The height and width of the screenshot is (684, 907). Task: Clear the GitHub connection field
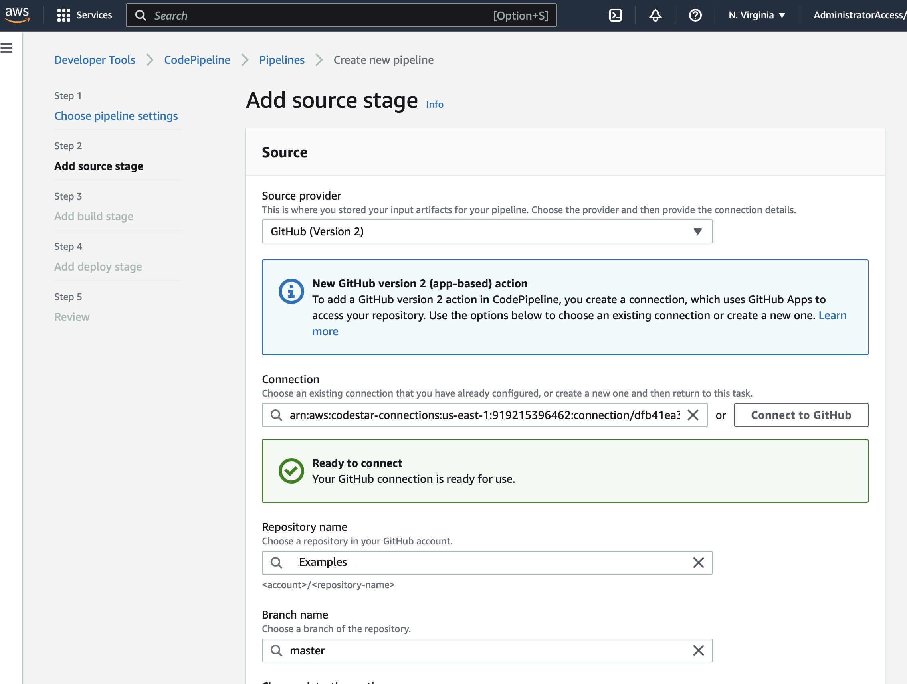point(692,415)
